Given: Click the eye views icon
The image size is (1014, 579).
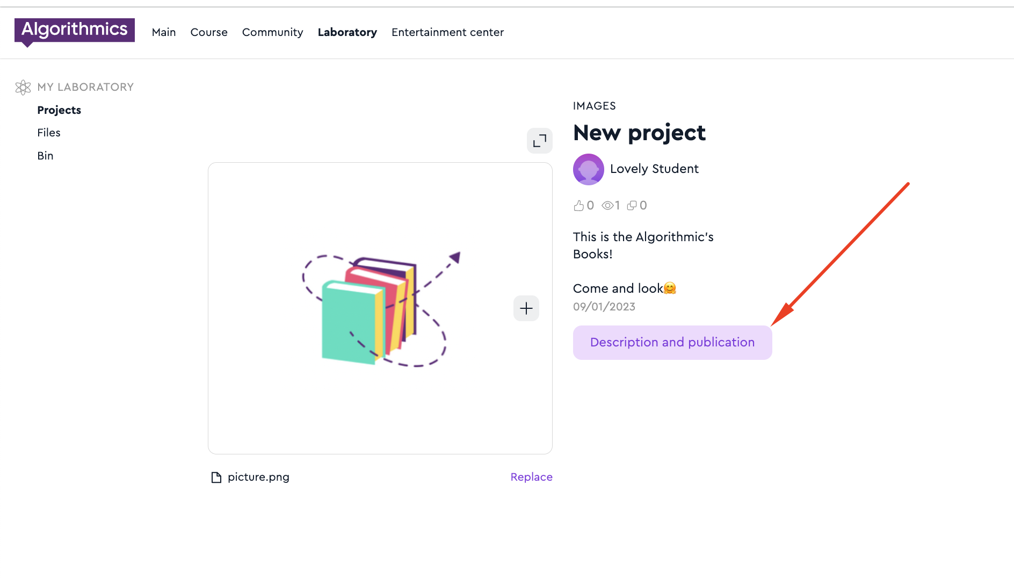Looking at the screenshot, I should (607, 206).
